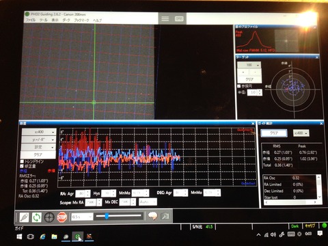Open the Tools menu
328x246 pixels.
coord(44,20)
